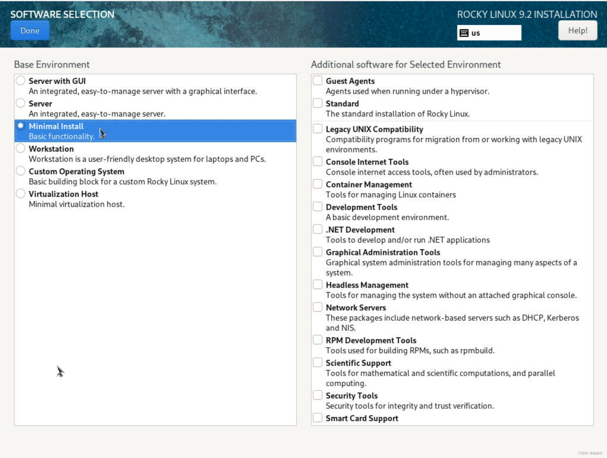This screenshot has height=458, width=607.
Task: Click 'Tools for managing Linux containers' text
Action: tap(391, 195)
